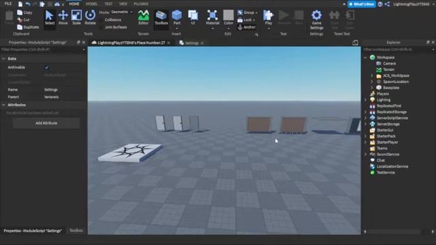Click the New file icon
436x245 pixels.
(x=20, y=4)
